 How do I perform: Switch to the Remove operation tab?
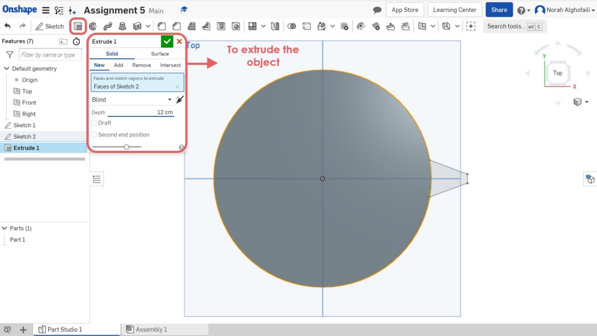[x=141, y=65]
